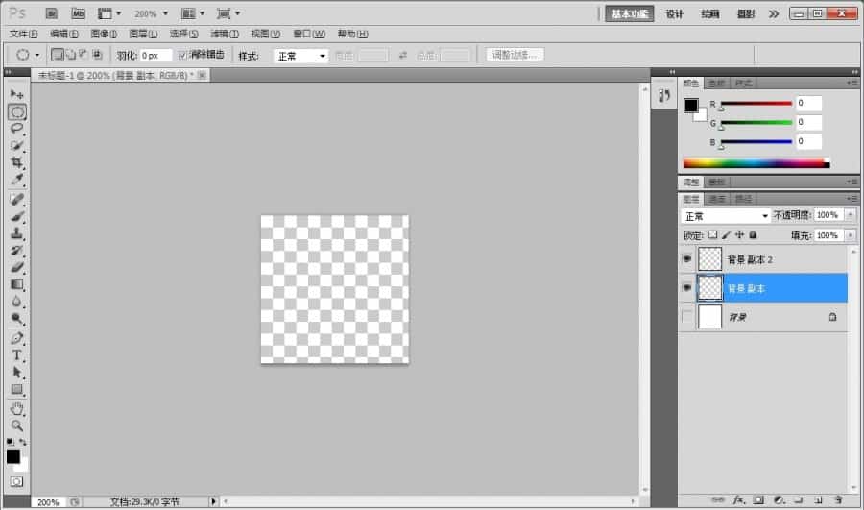Launch Bridge from the Br icon
The height and width of the screenshot is (510, 864).
[x=52, y=14]
